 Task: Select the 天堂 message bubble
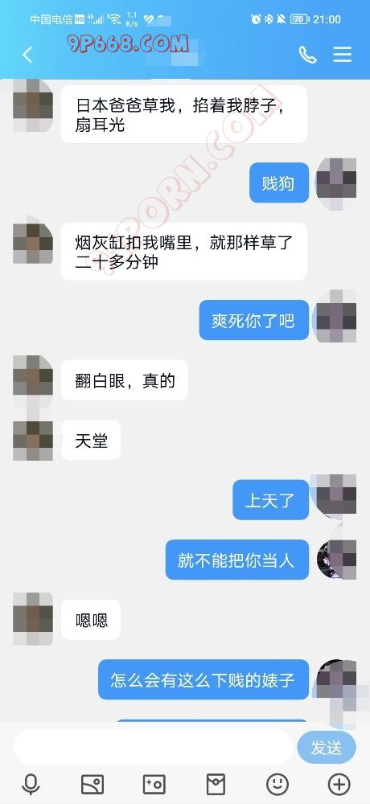tap(91, 441)
